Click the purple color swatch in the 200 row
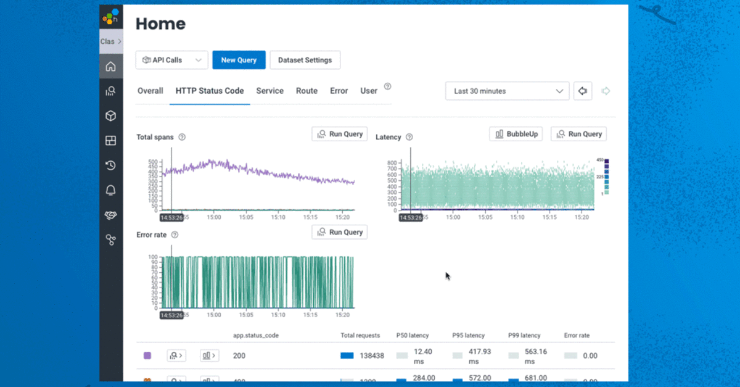740x387 pixels. [x=147, y=356]
